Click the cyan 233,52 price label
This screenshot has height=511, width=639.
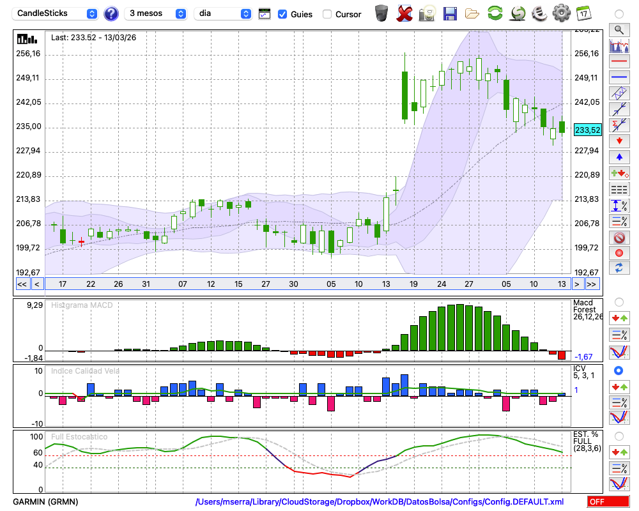(587, 130)
